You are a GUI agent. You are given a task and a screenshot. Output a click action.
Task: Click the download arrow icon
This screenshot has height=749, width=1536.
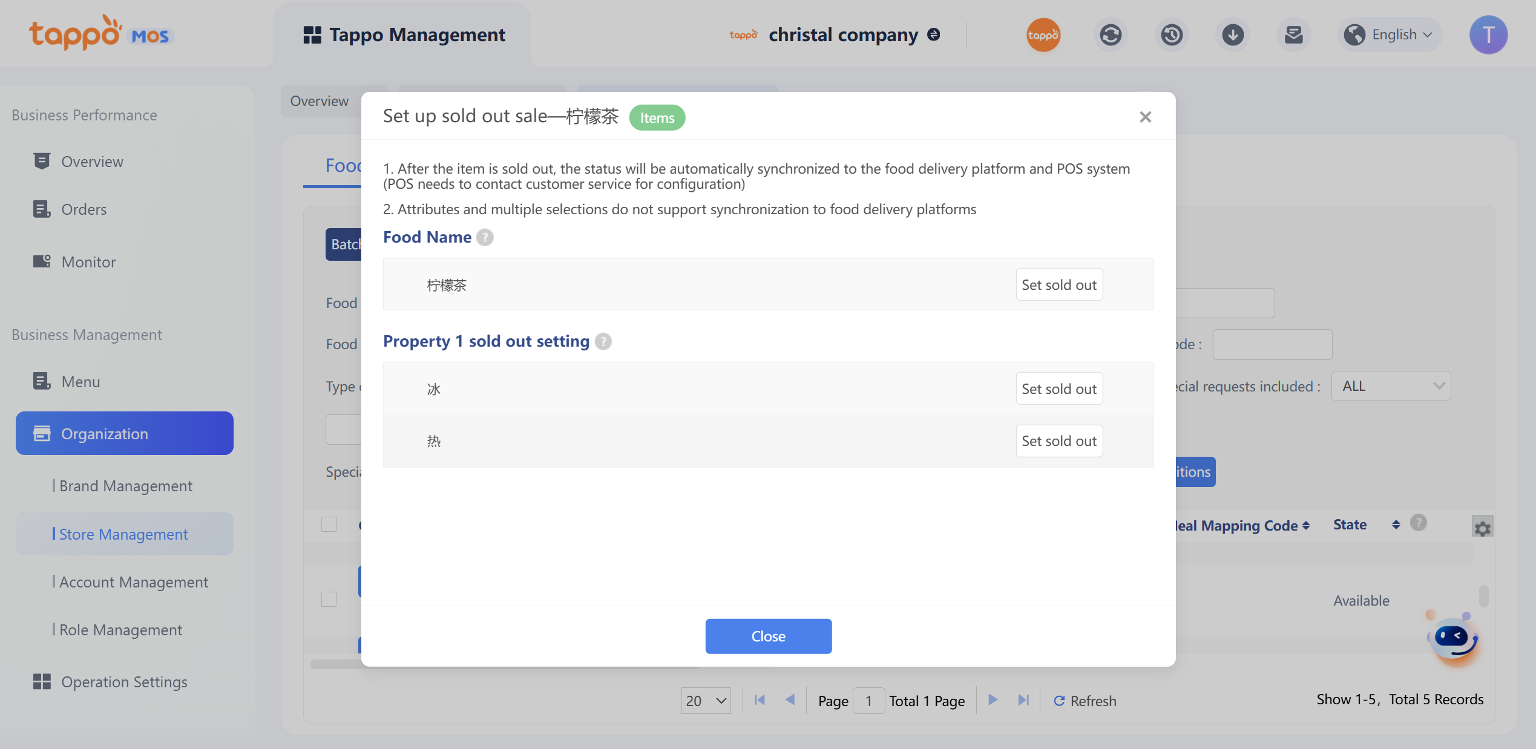pyautogui.click(x=1233, y=35)
